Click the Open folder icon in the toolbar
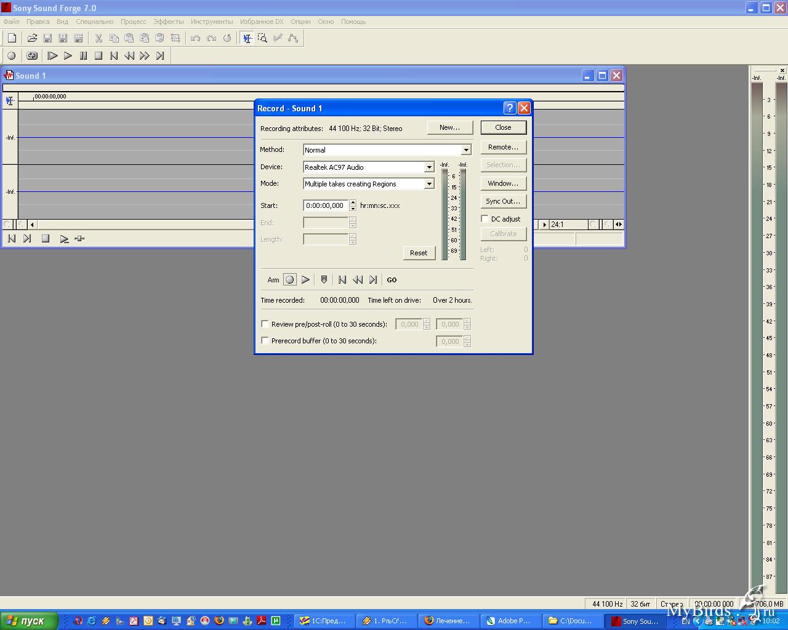 (32, 38)
